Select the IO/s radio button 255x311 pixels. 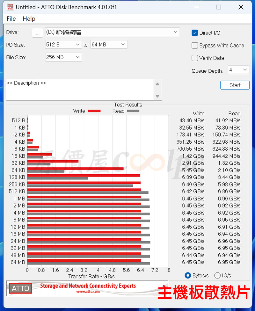(217, 276)
